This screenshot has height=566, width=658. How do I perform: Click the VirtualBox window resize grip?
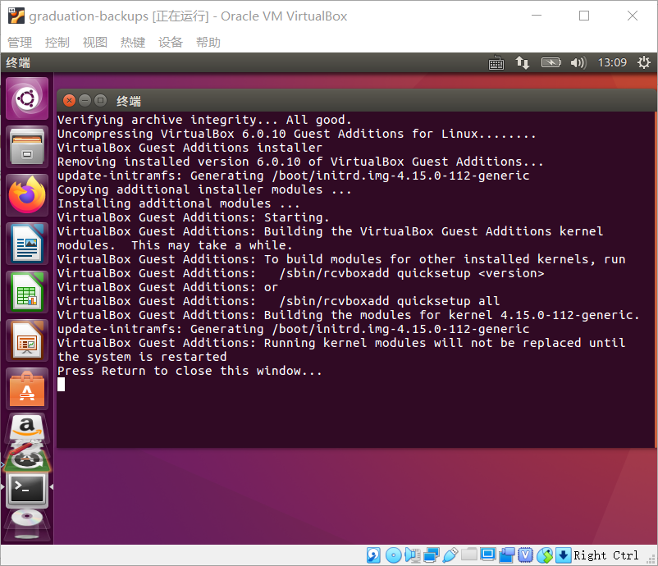point(651,559)
